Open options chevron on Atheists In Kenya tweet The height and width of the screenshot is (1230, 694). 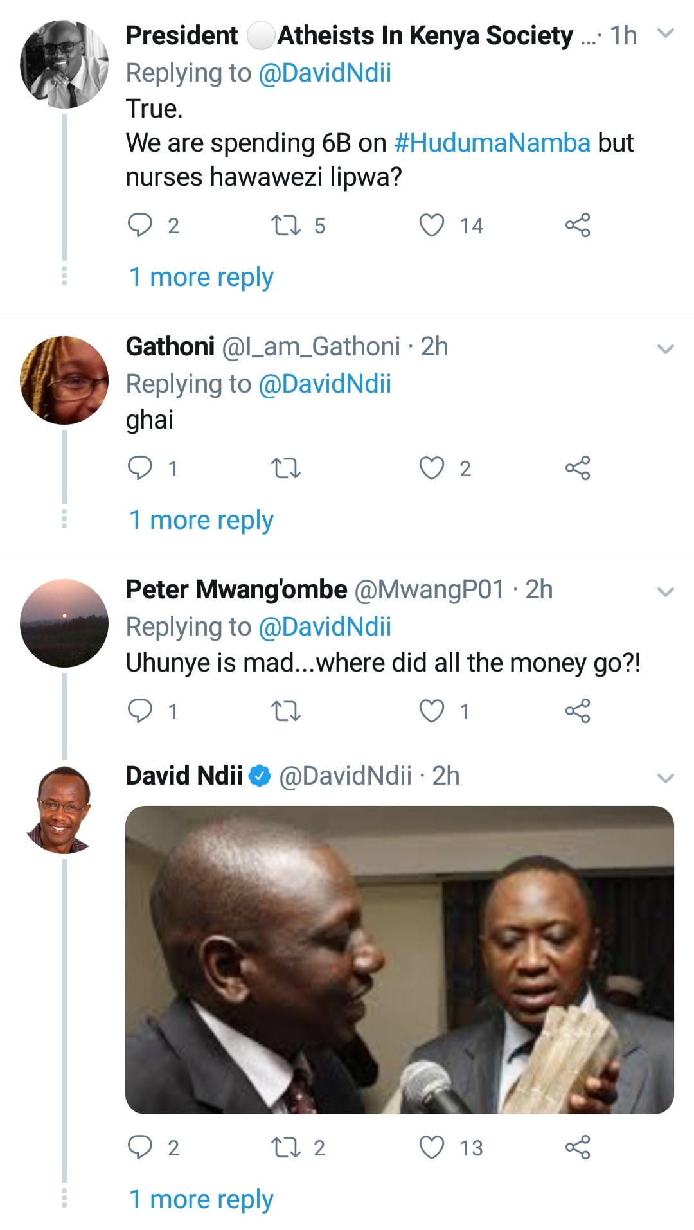(666, 33)
